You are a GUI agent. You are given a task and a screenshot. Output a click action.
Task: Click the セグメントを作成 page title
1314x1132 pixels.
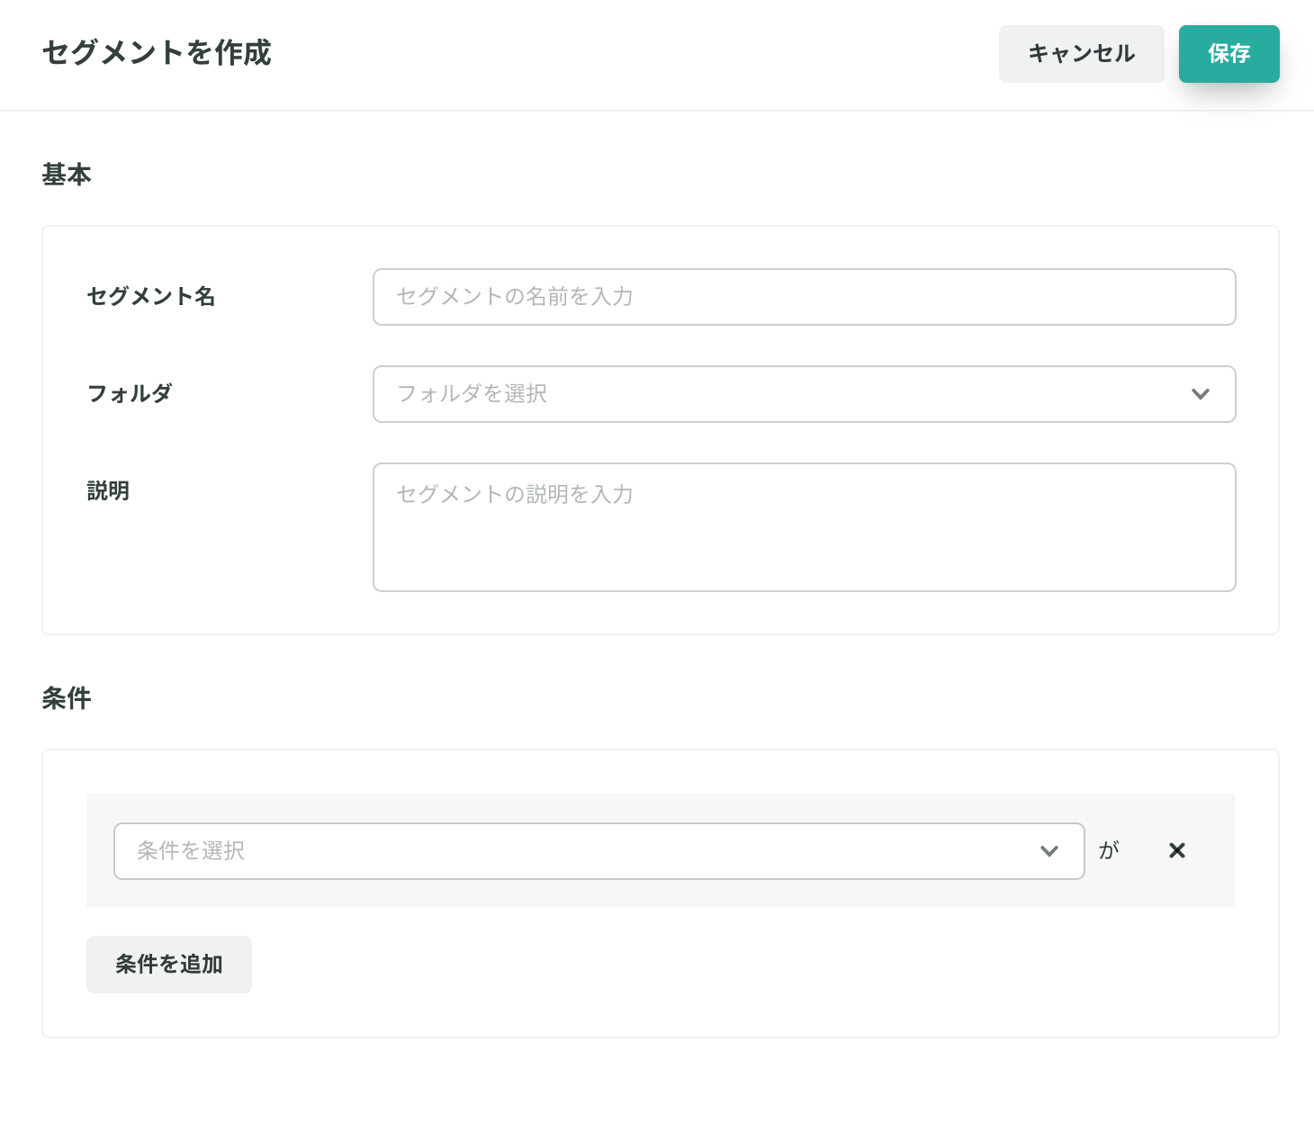point(157,52)
